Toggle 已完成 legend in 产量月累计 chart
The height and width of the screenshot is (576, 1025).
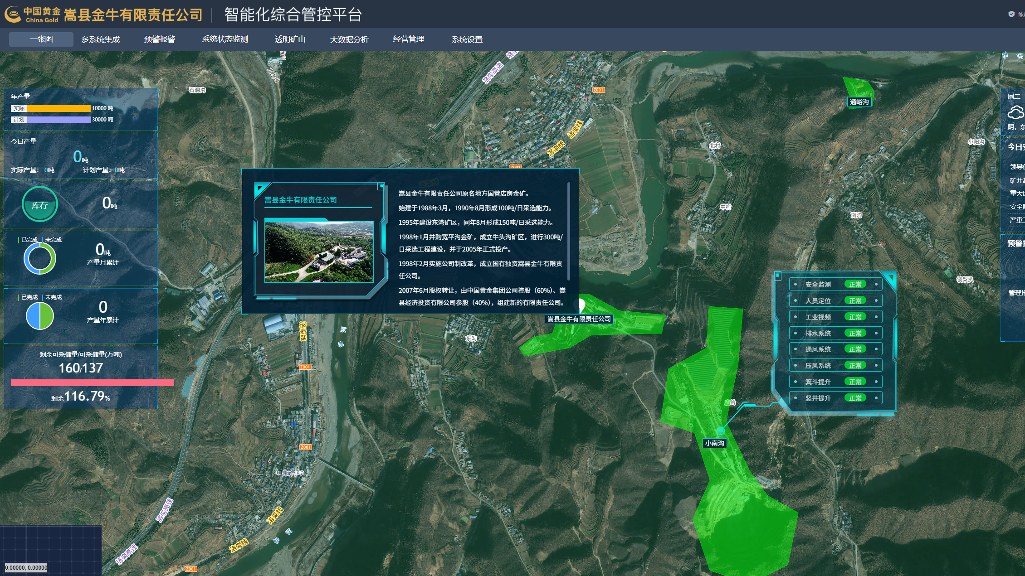pos(28,240)
